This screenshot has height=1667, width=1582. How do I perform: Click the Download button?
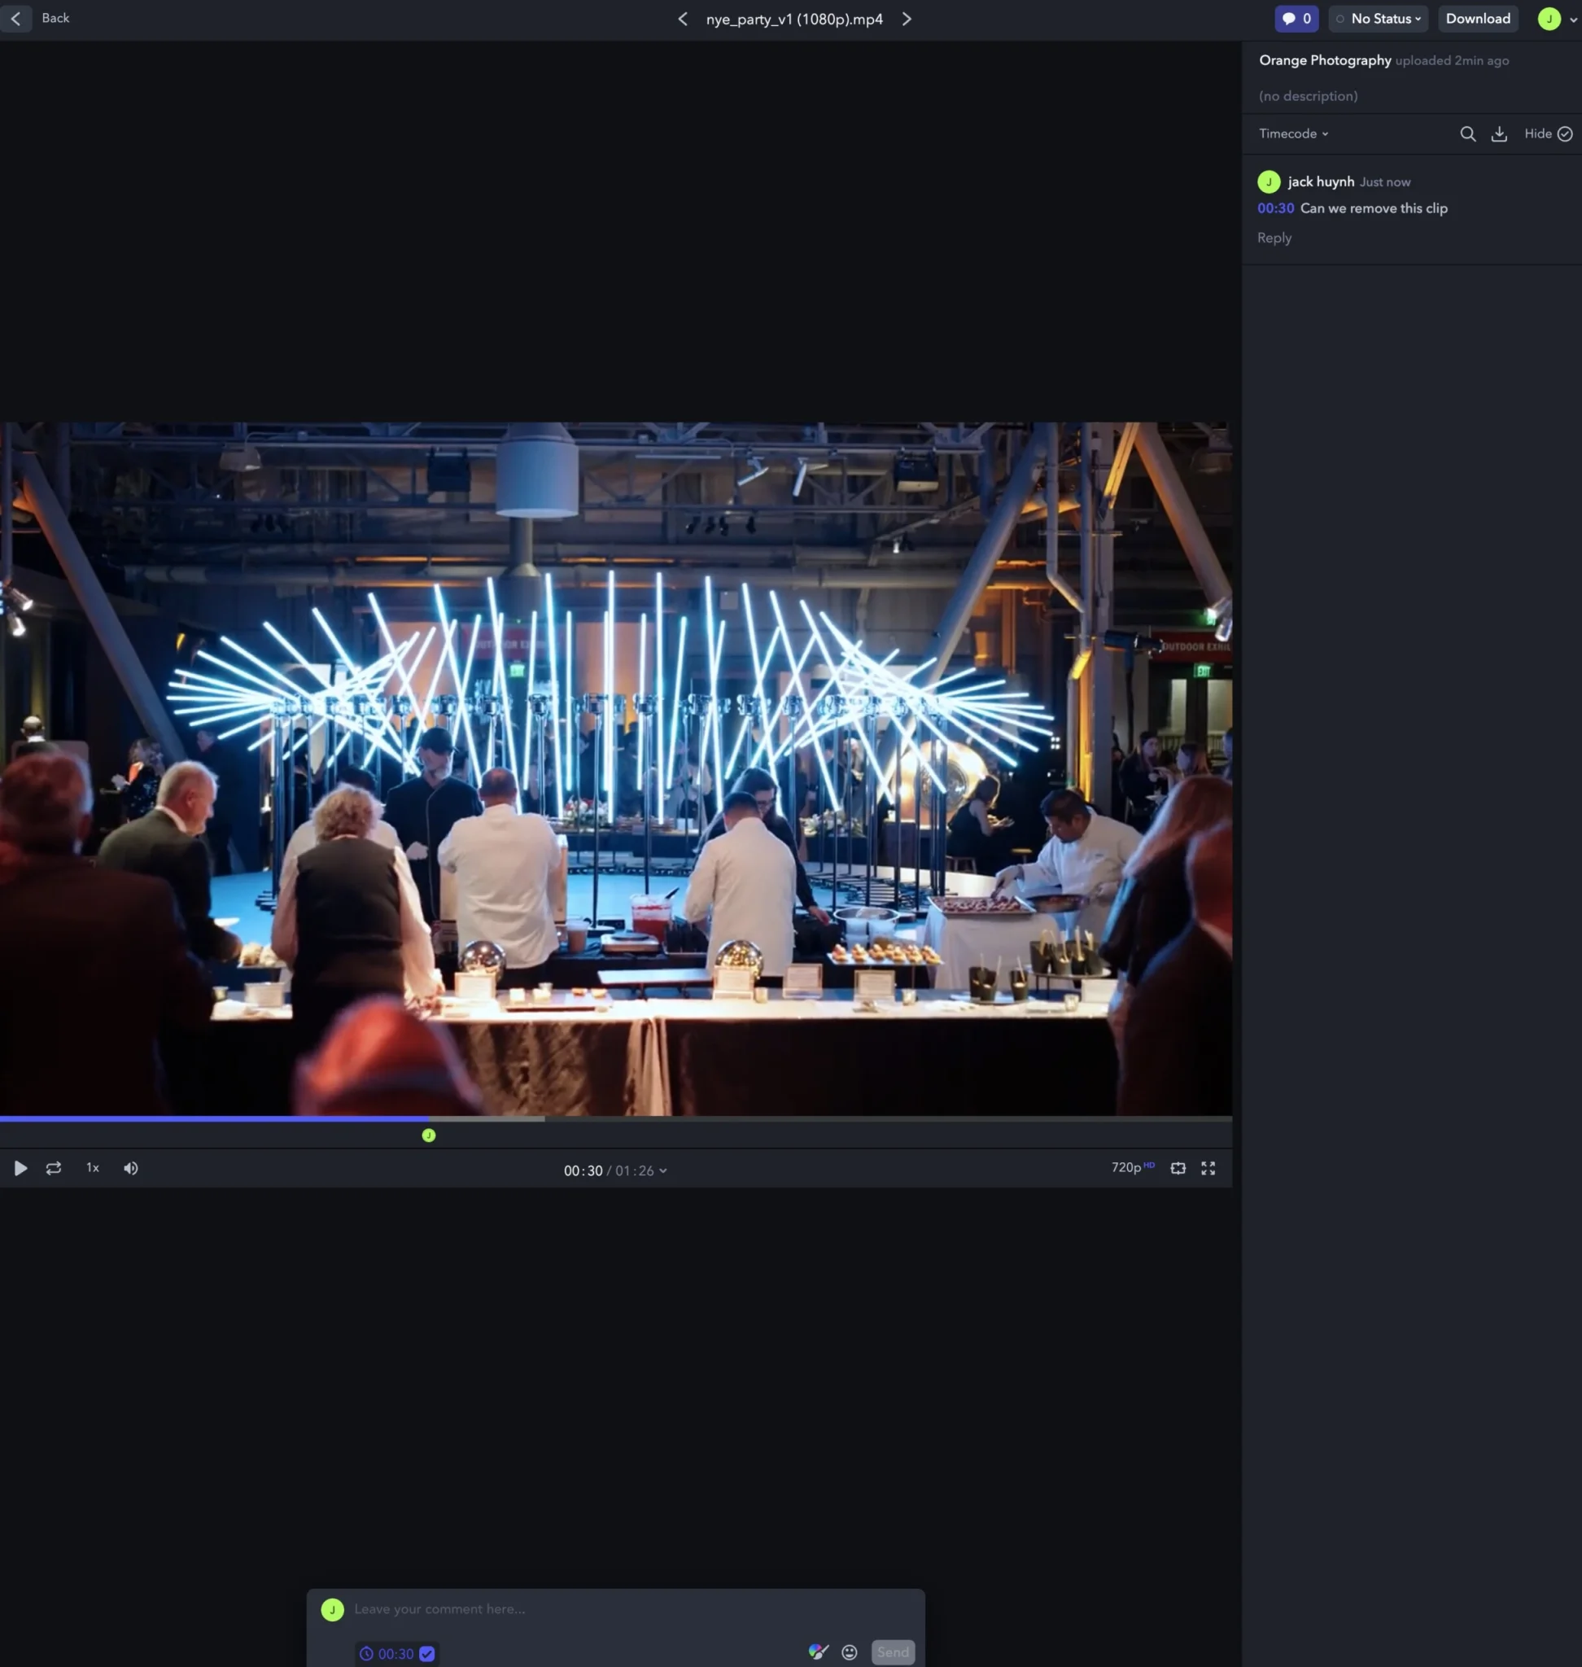pos(1478,19)
